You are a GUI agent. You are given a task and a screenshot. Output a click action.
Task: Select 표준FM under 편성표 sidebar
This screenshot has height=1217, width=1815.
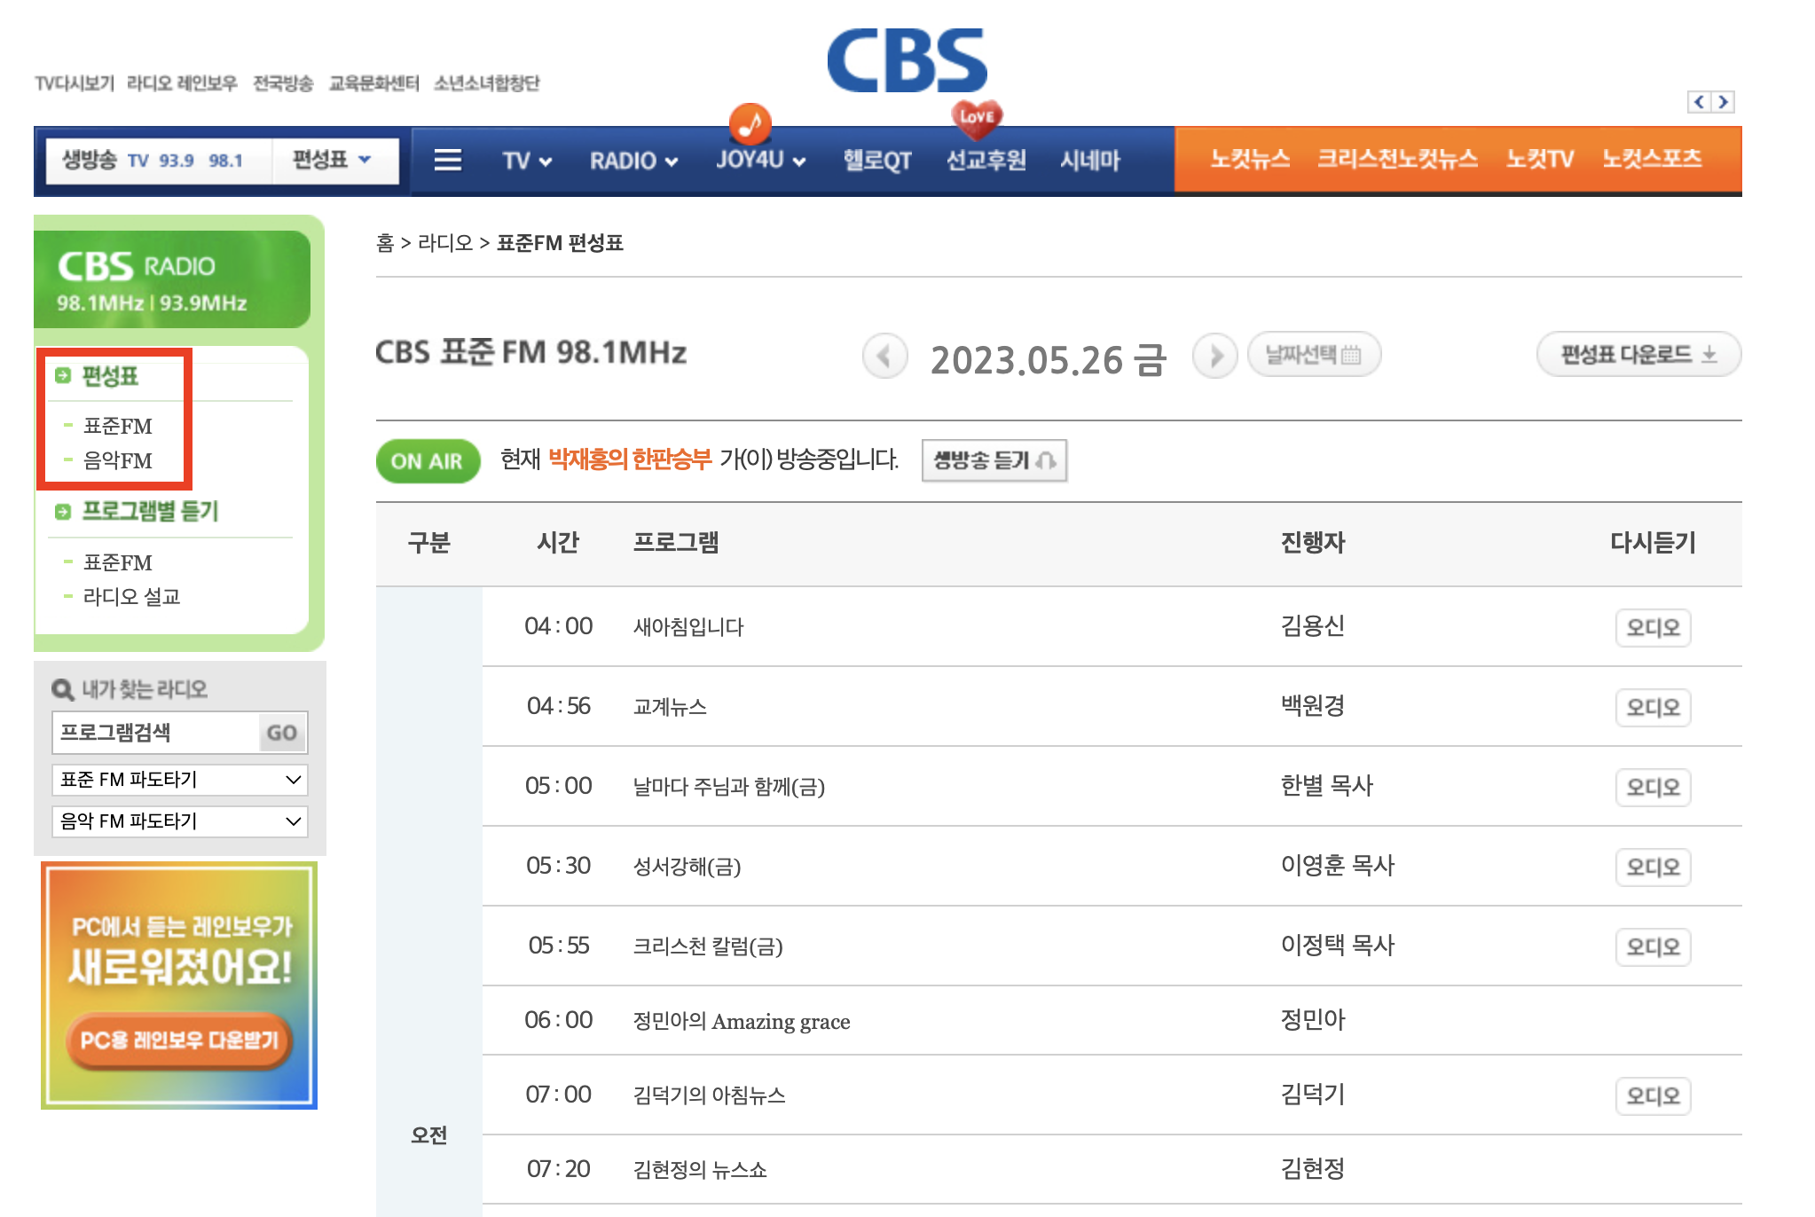118,427
